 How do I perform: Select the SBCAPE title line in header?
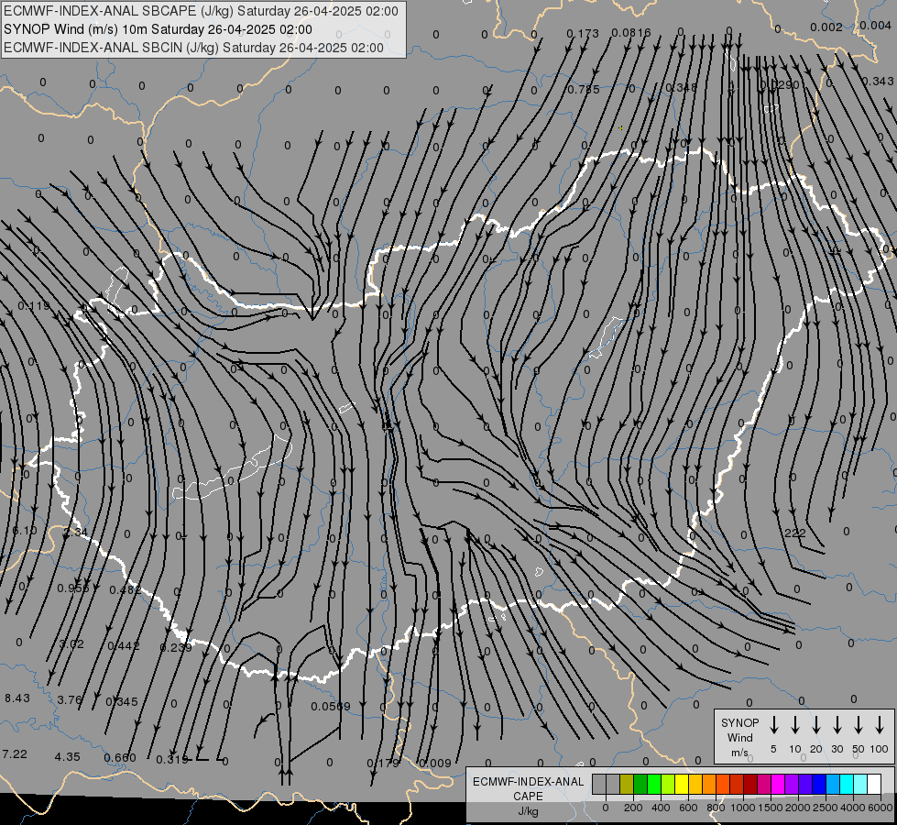(201, 11)
